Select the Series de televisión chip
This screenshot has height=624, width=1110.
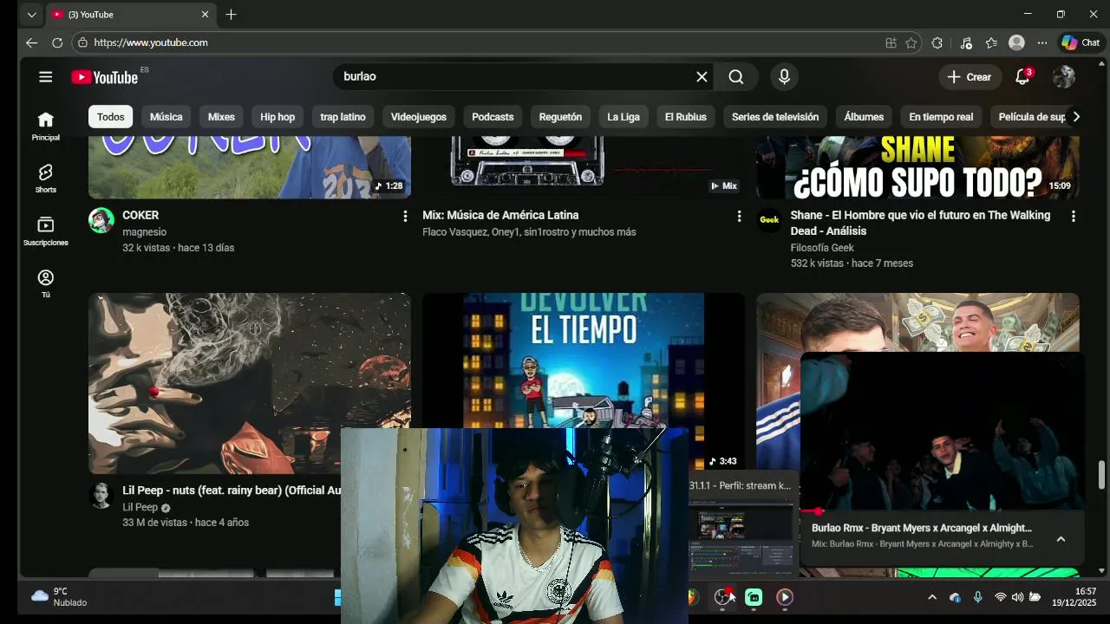click(775, 117)
